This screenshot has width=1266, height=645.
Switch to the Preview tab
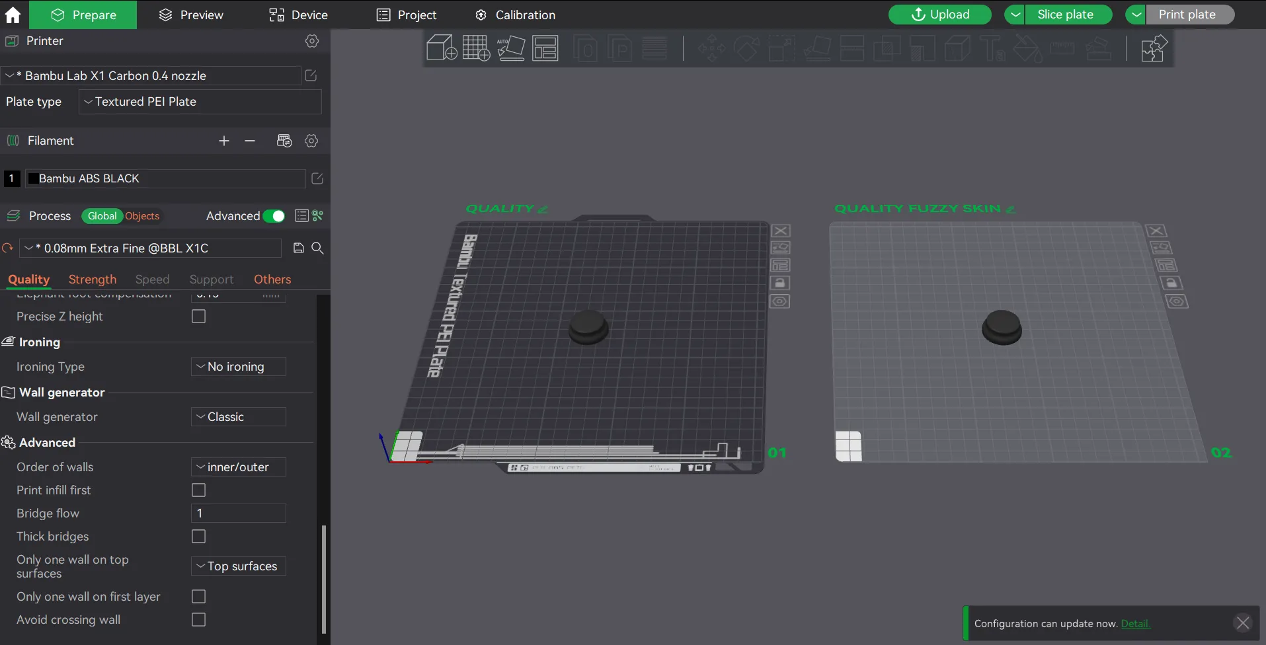tap(192, 15)
